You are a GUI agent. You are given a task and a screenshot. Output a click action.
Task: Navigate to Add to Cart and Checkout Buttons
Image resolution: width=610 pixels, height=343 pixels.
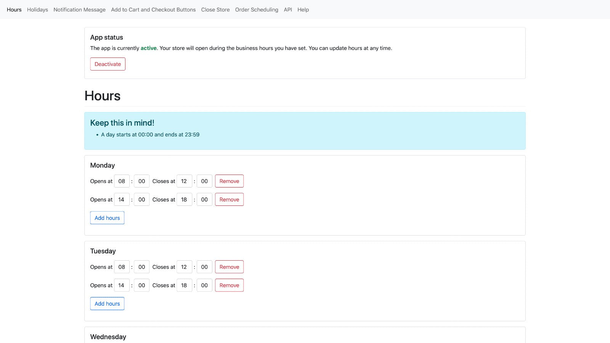[153, 10]
